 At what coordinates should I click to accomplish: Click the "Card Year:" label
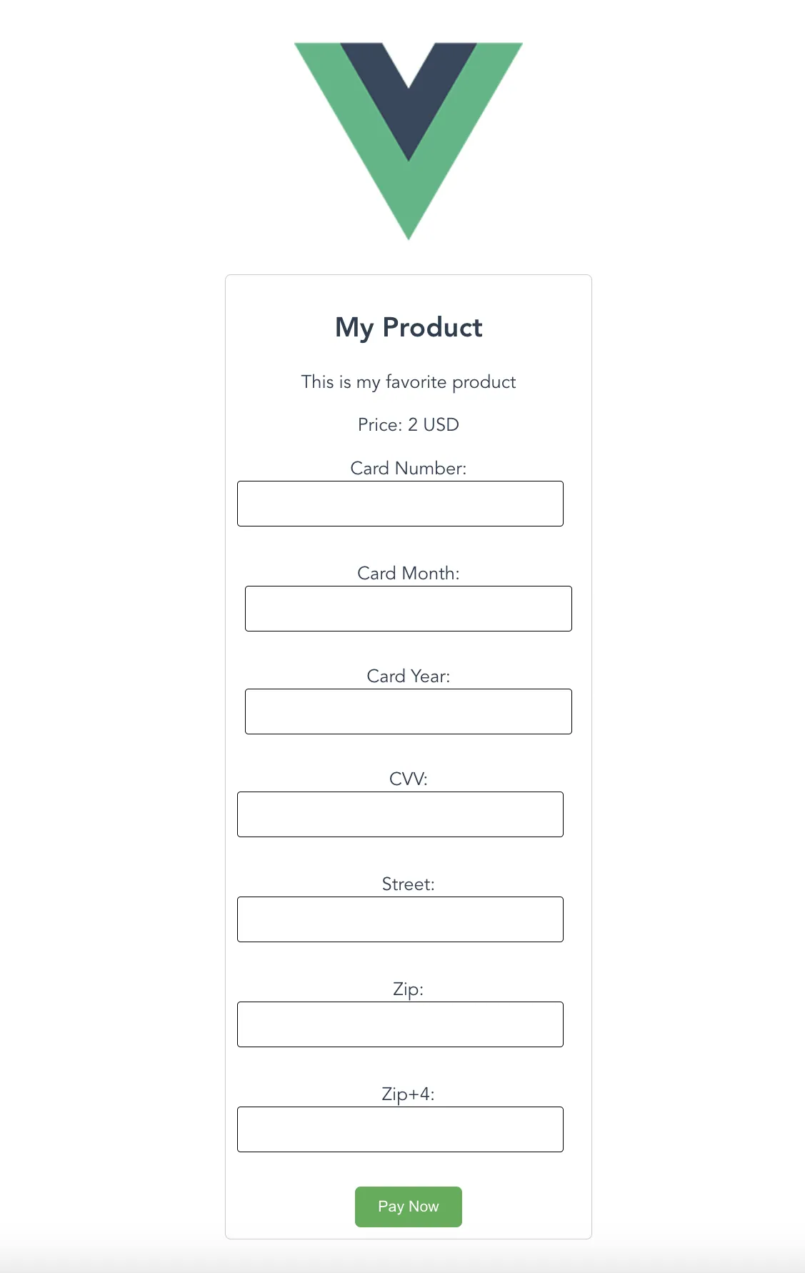point(409,677)
